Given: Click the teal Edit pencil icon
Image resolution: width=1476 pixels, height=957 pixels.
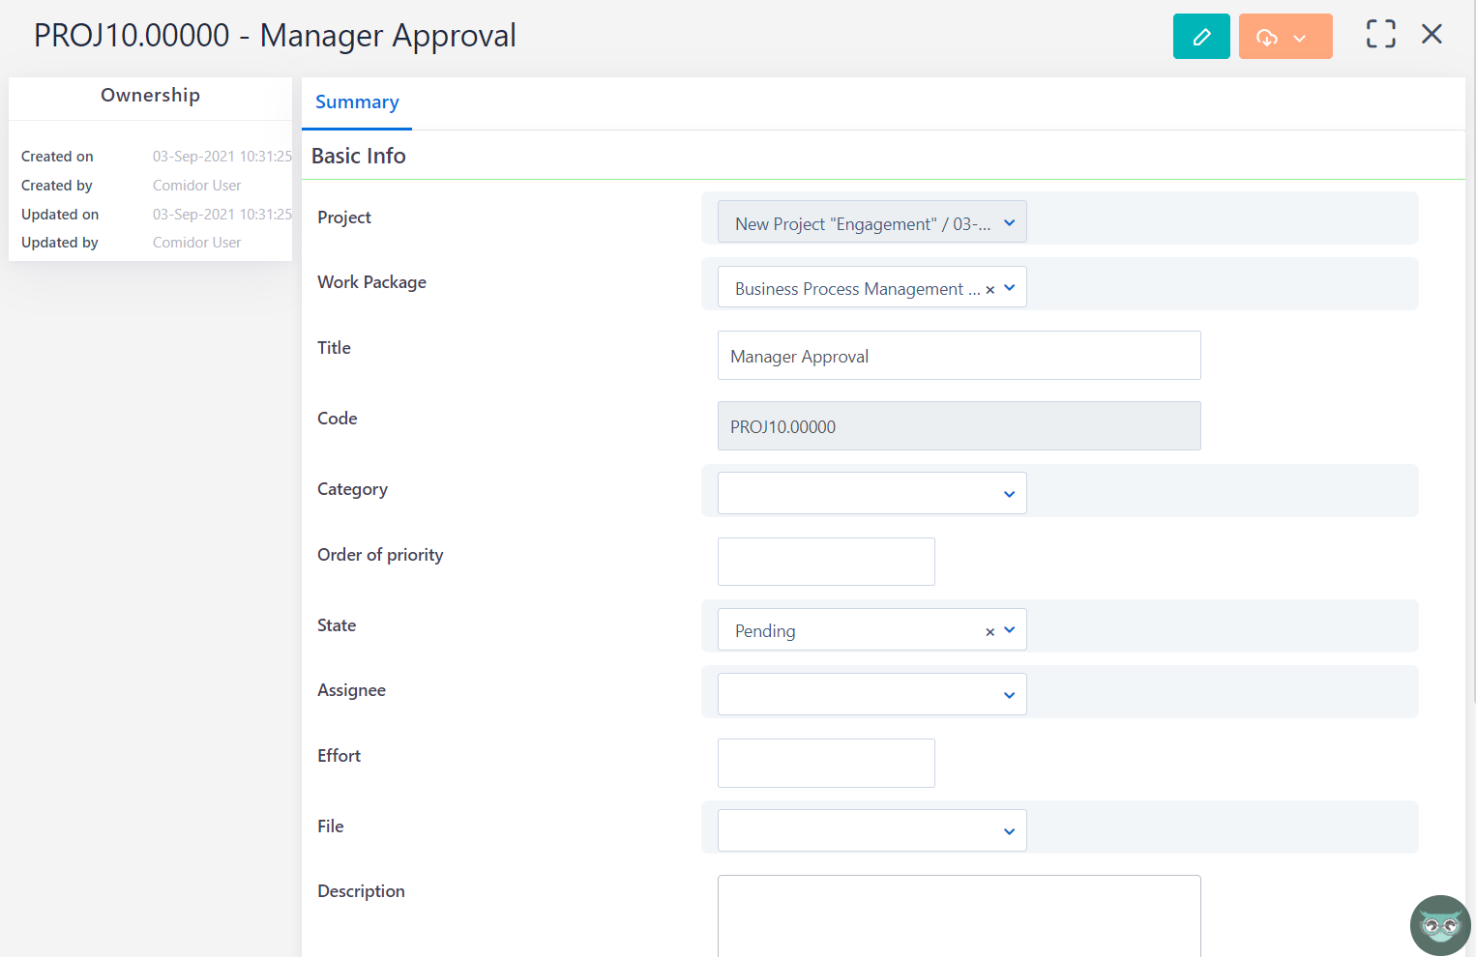Looking at the screenshot, I should pyautogui.click(x=1200, y=36).
